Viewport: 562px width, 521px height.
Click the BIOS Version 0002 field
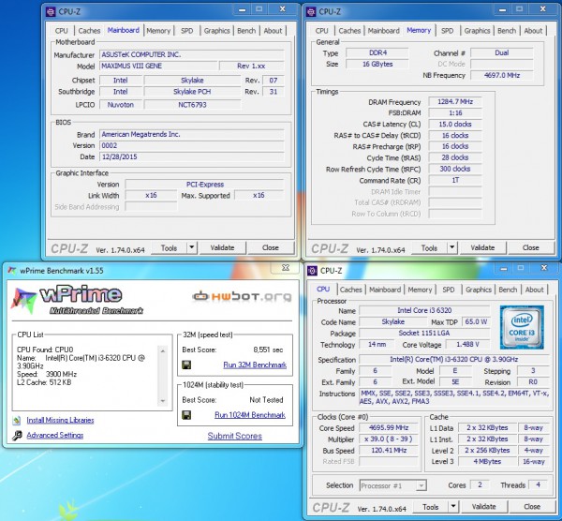click(192, 145)
